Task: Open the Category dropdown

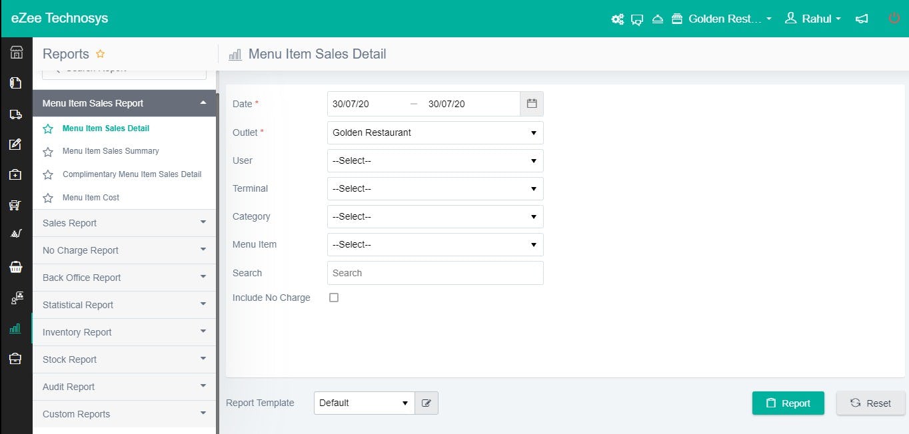Action: (x=435, y=216)
